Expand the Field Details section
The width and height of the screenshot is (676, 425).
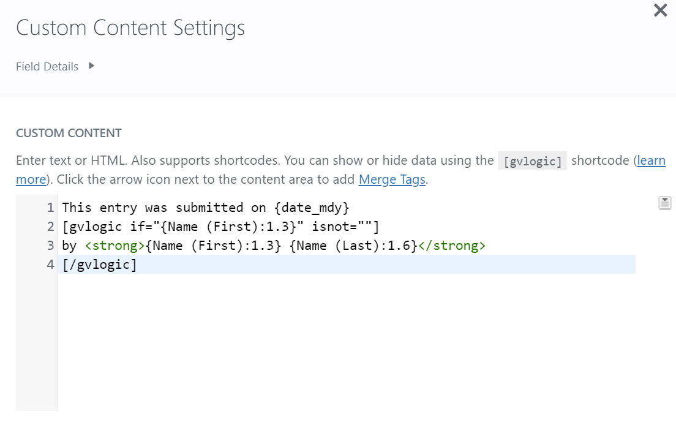click(91, 66)
